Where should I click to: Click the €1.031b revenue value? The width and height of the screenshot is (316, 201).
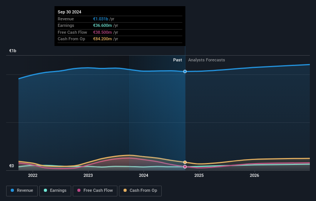(x=100, y=19)
